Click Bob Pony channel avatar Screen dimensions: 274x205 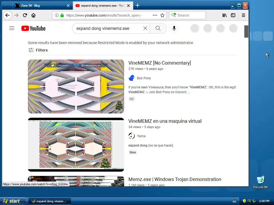coord(132,78)
